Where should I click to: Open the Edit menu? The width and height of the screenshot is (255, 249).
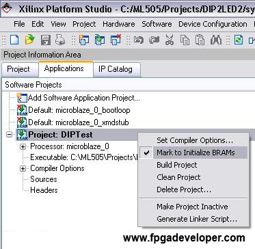[38, 24]
